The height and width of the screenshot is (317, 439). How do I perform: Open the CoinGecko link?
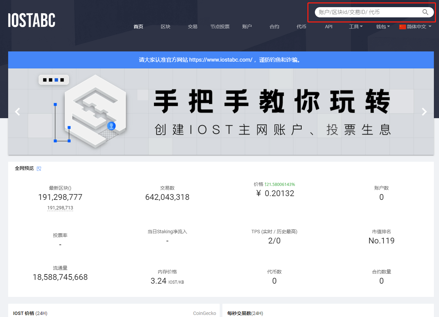pyautogui.click(x=204, y=313)
